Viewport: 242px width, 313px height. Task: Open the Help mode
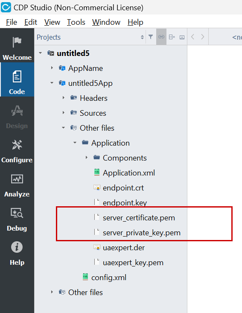(17, 250)
